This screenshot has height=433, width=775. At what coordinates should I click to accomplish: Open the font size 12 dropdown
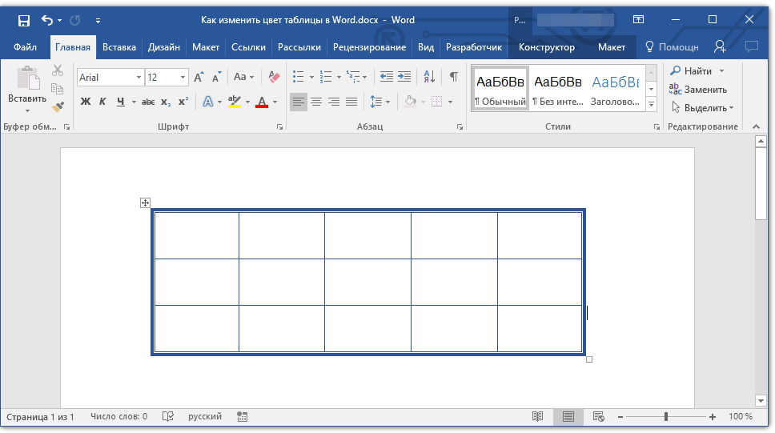pyautogui.click(x=183, y=78)
